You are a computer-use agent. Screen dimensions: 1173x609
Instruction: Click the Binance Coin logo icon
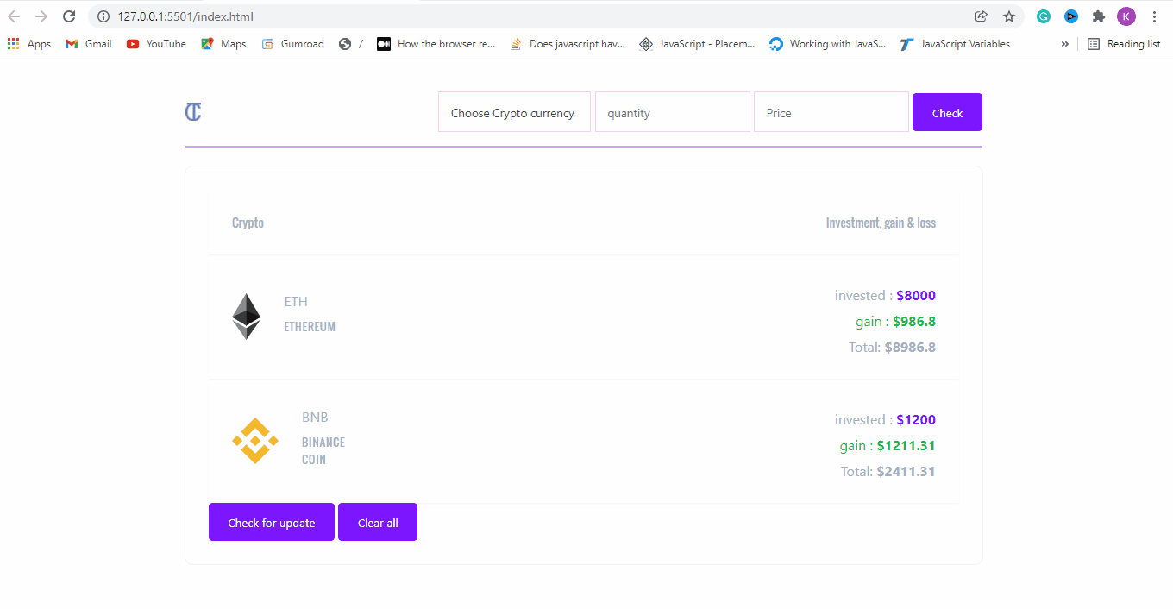[255, 441]
